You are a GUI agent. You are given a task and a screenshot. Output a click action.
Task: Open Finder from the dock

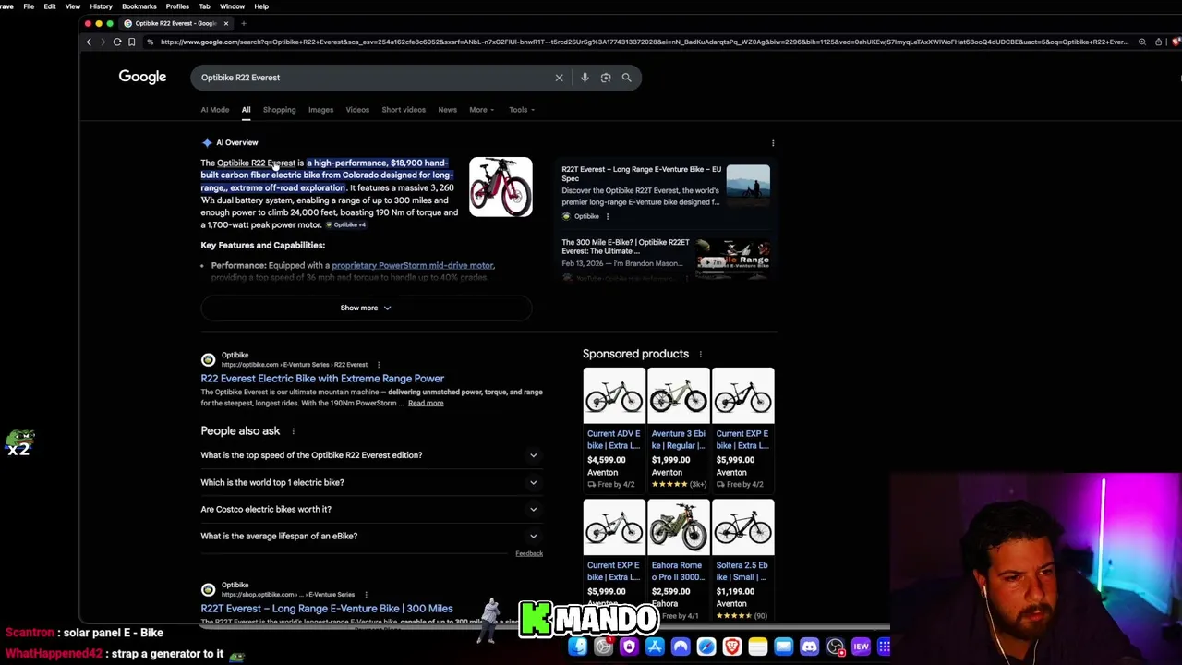[577, 647]
